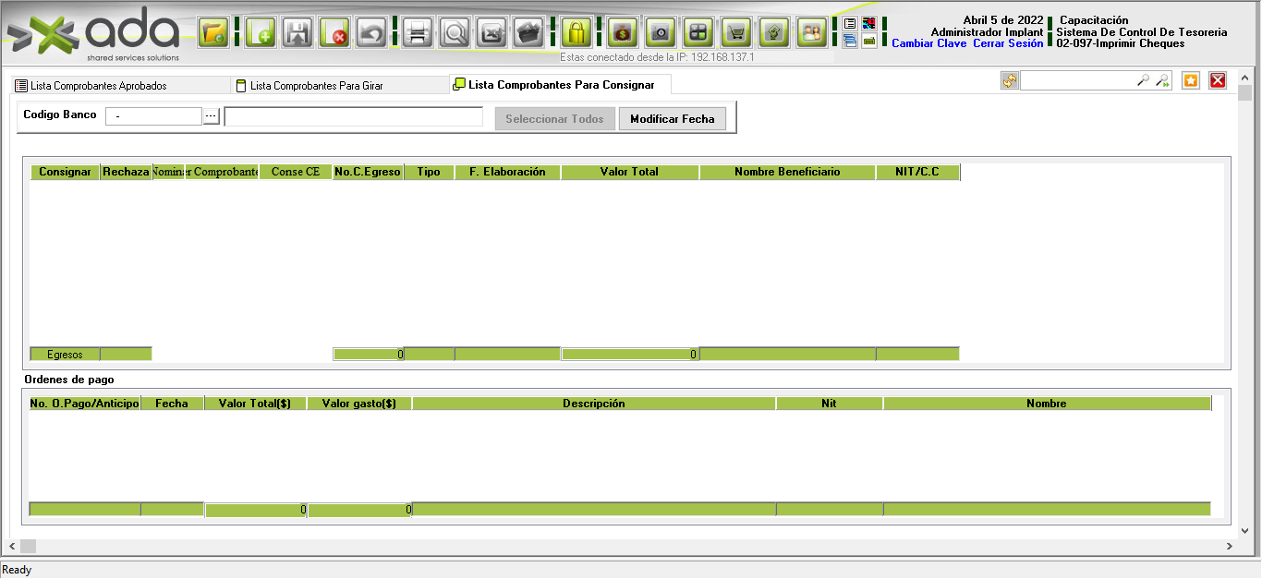Click the delete document icon with red X
Screen dimensions: 1262x579
pyautogui.click(x=334, y=33)
